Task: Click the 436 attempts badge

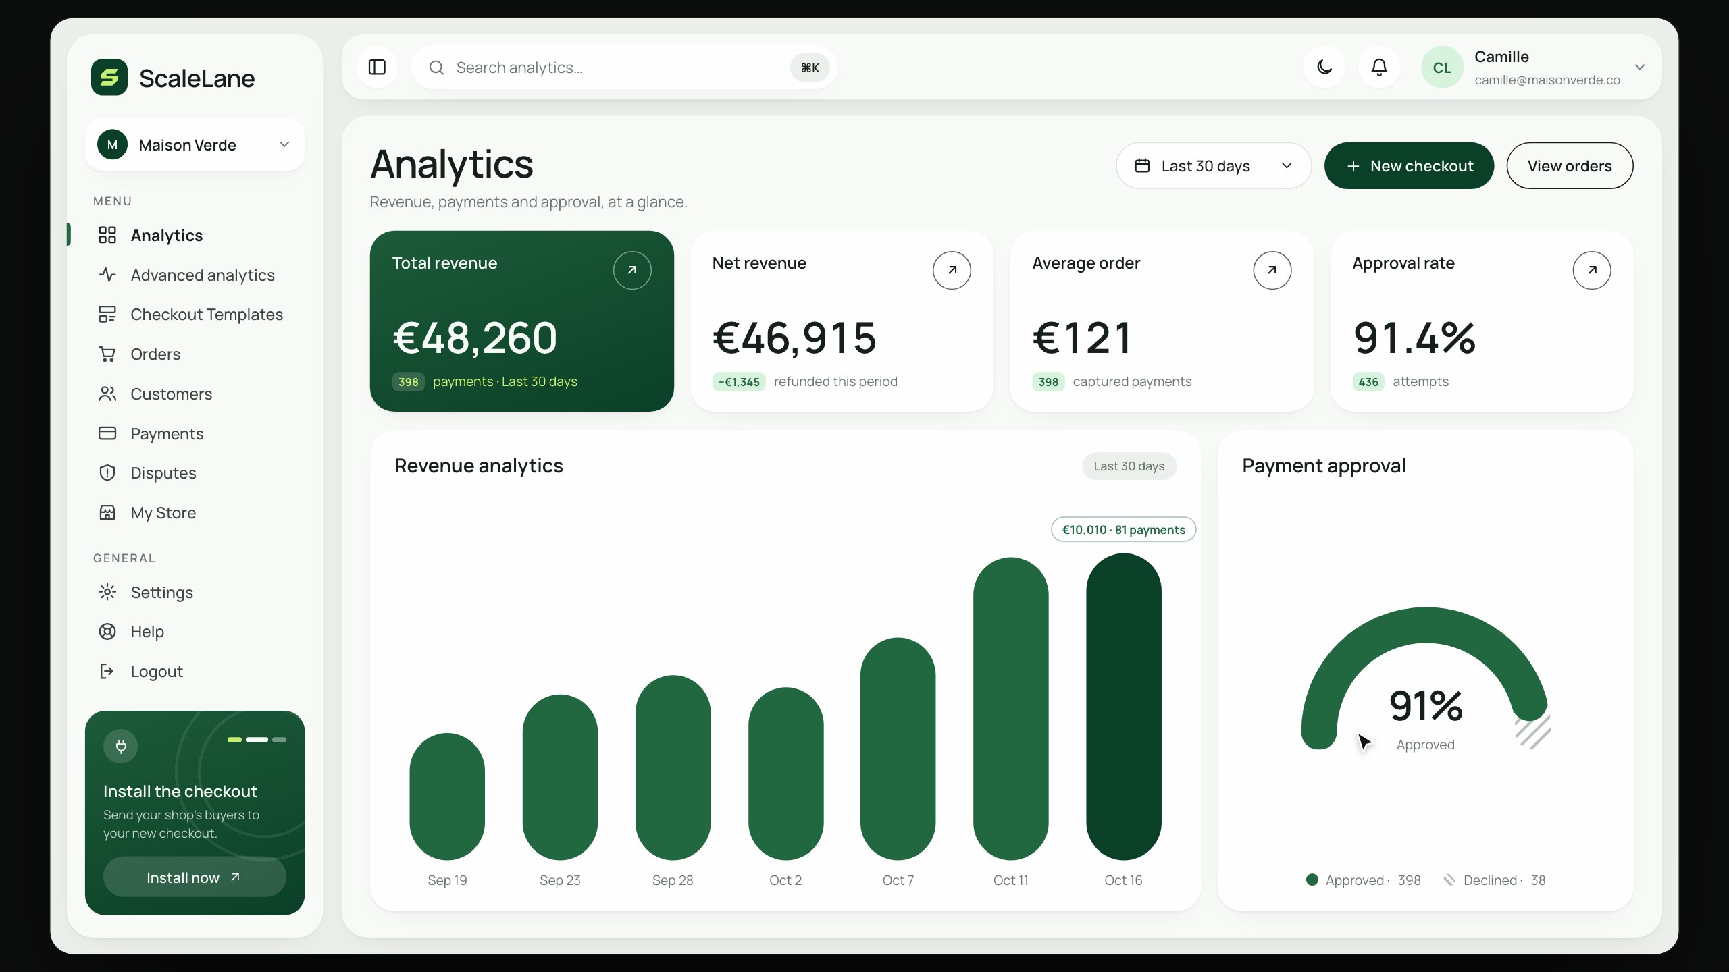Action: tap(1368, 382)
